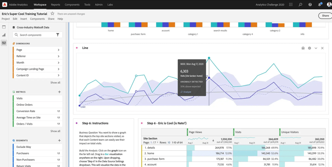The image size is (332, 167).
Task: Click Adobe icon beside Purchasers segment
Action: [x=59, y=153]
